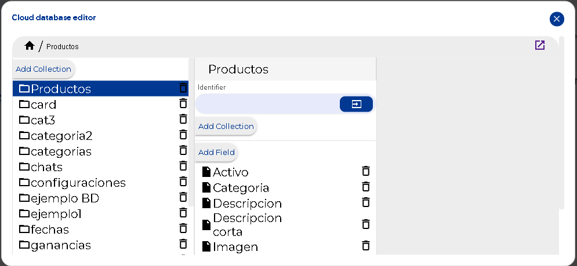This screenshot has width=577, height=266.
Task: Click the Cloud database editor title
Action: (x=54, y=17)
